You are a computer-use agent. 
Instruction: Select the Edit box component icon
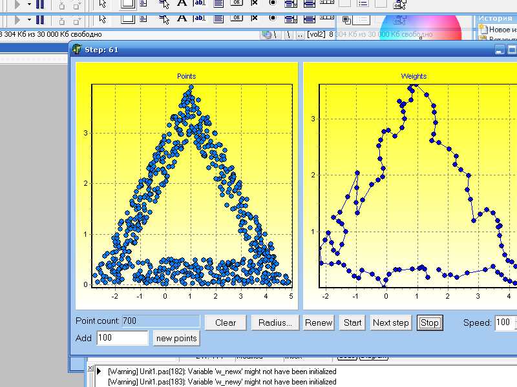tap(200, 18)
